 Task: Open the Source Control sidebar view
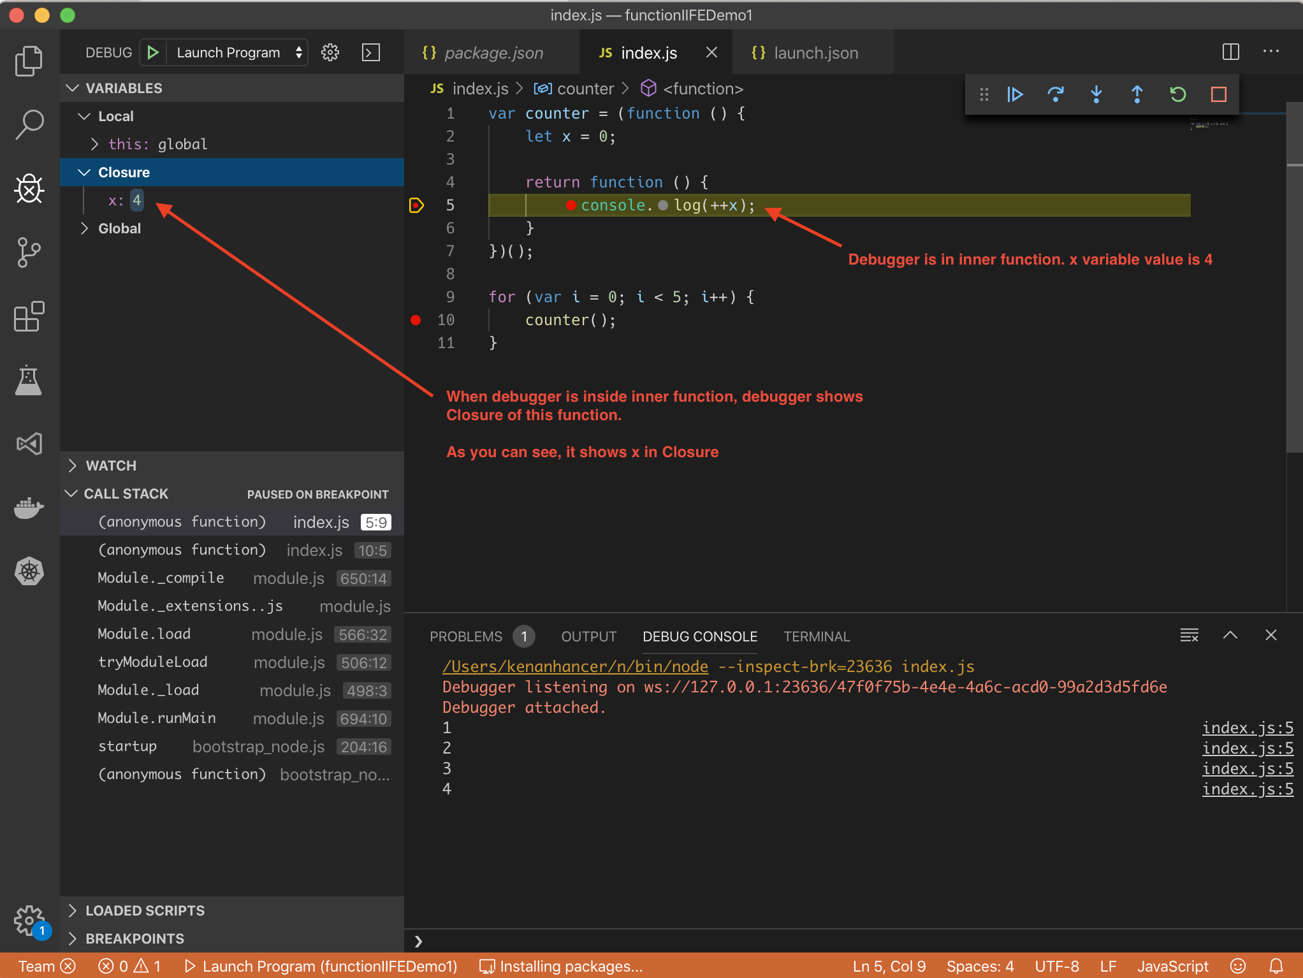(29, 252)
